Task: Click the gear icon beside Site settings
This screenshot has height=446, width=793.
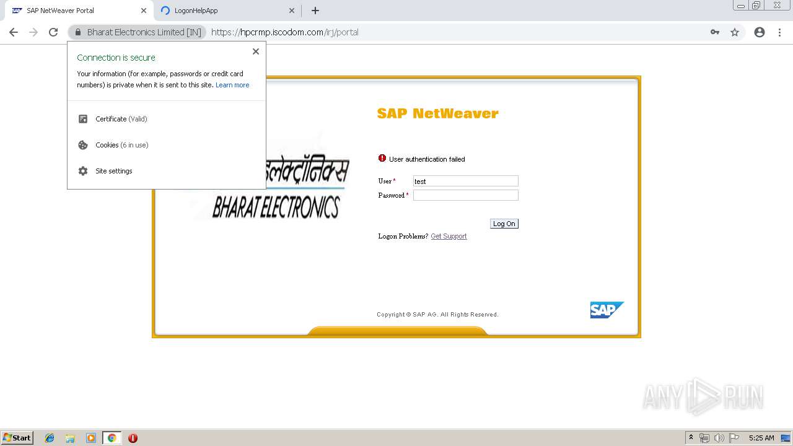Action: click(x=83, y=171)
